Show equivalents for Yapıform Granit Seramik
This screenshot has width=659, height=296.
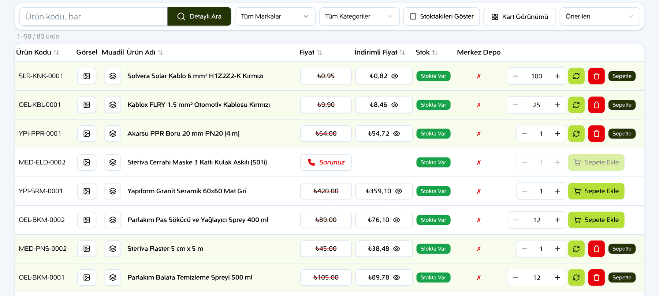click(113, 191)
